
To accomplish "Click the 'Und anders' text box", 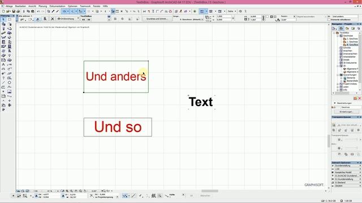I will 116,77.
